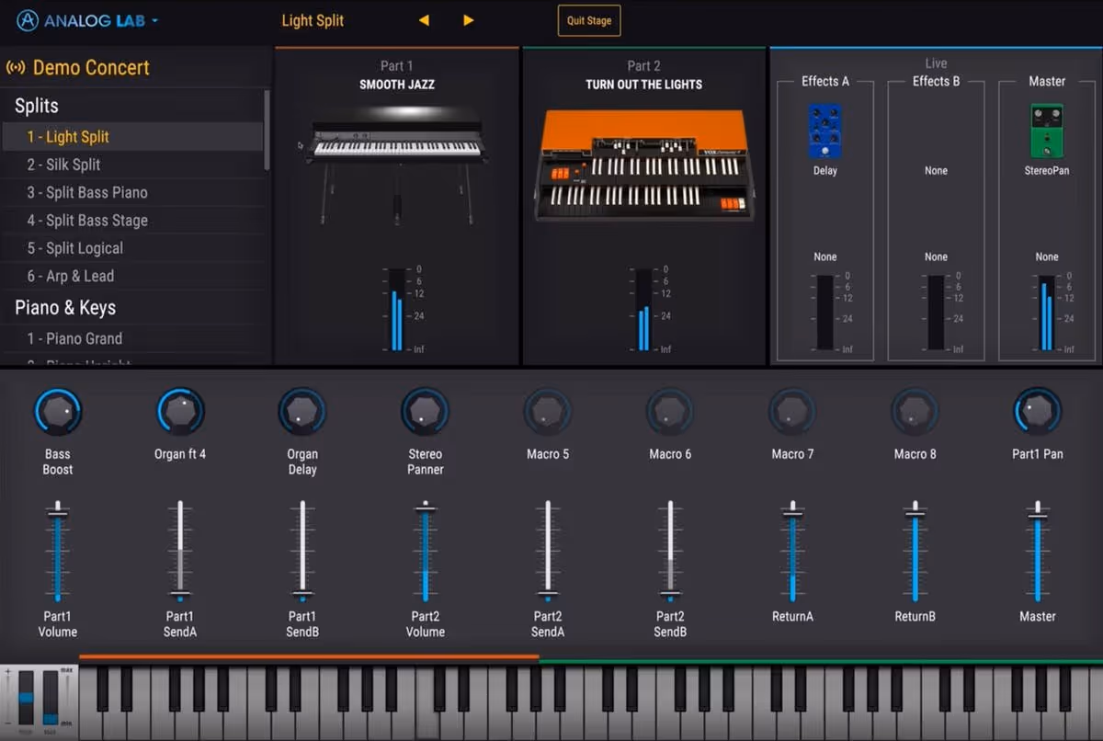Click the Delay pedal in Effects A
The width and height of the screenshot is (1103, 741).
[825, 131]
